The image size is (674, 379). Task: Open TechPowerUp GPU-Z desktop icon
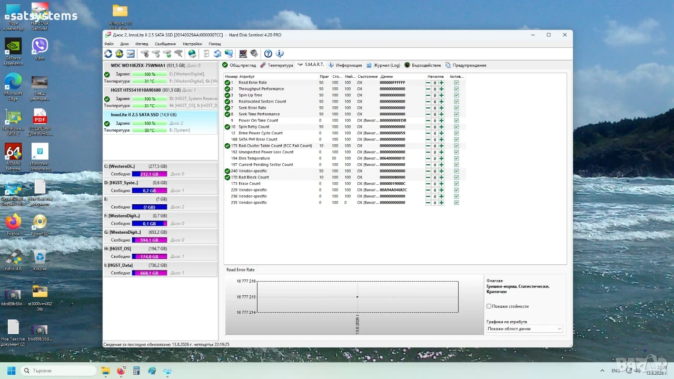13,123
